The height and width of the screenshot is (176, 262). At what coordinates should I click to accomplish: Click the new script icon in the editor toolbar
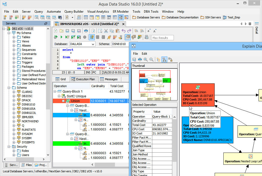pos(56,31)
